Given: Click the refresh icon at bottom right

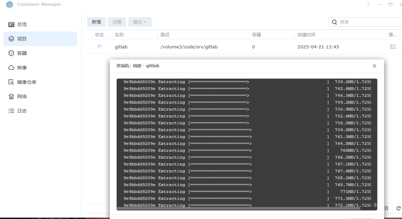Looking at the screenshot, I should [398, 209].
